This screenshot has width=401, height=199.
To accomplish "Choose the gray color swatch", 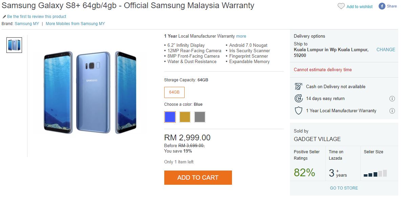I will pos(200,117).
